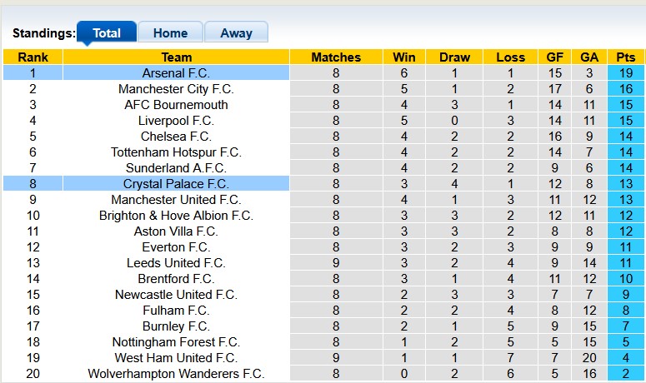
Task: Click the Arsenal F.C. team link
Action: point(176,73)
